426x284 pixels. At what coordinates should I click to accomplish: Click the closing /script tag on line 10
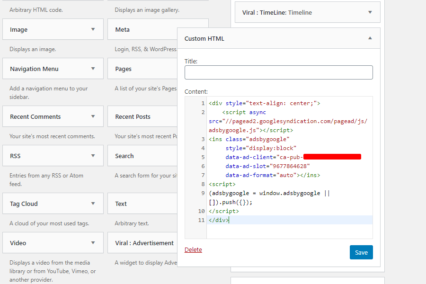224,211
